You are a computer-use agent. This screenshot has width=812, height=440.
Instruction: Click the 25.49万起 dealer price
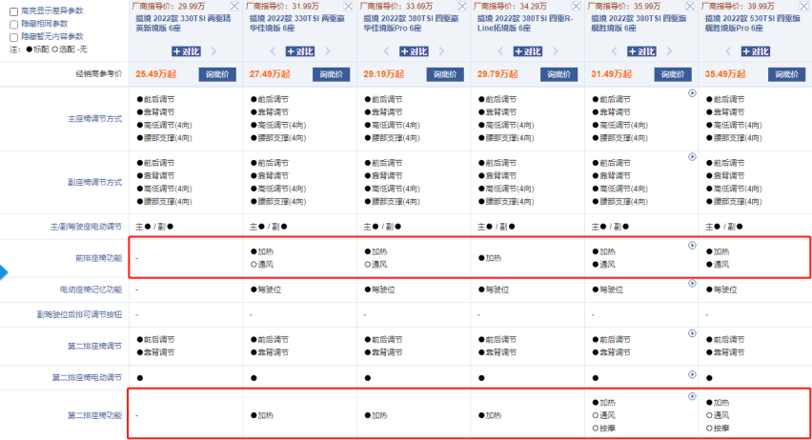click(156, 74)
